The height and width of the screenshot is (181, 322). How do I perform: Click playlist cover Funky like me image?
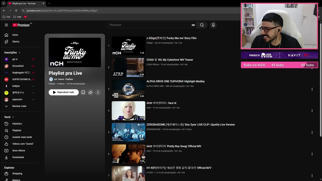pos(75,53)
